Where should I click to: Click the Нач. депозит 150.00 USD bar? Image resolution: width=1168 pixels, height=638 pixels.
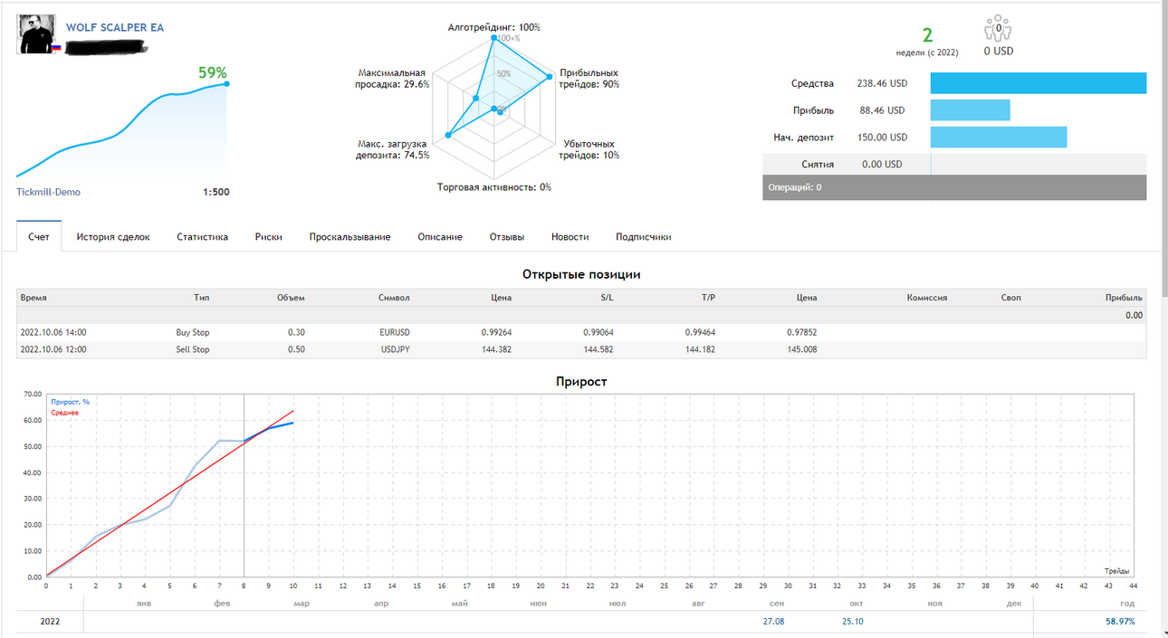coord(999,138)
